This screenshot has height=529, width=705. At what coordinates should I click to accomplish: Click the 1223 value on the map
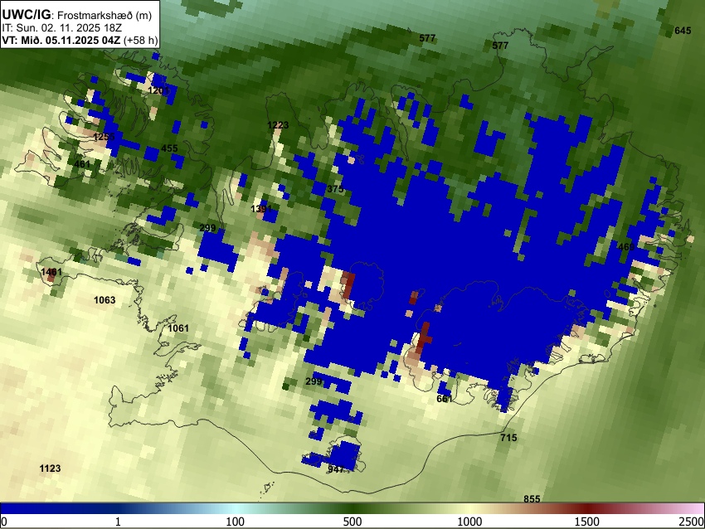pyautogui.click(x=278, y=125)
